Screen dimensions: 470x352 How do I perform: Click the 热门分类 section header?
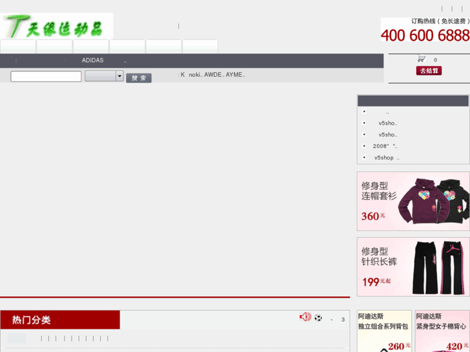pyautogui.click(x=60, y=320)
